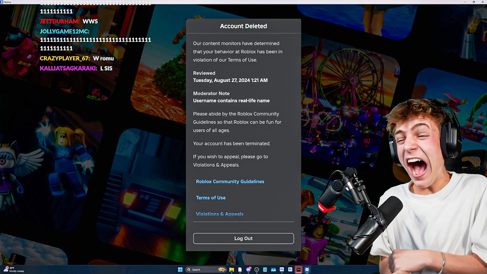487x274 pixels.
Task: Click chat username JOLLYGAME12MC
Action: 65,32
